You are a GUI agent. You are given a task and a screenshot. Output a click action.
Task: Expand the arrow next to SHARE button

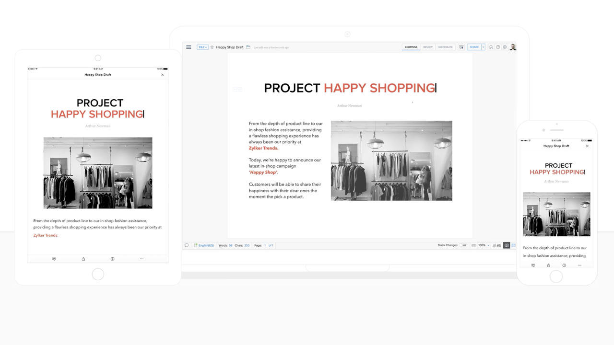click(x=483, y=47)
